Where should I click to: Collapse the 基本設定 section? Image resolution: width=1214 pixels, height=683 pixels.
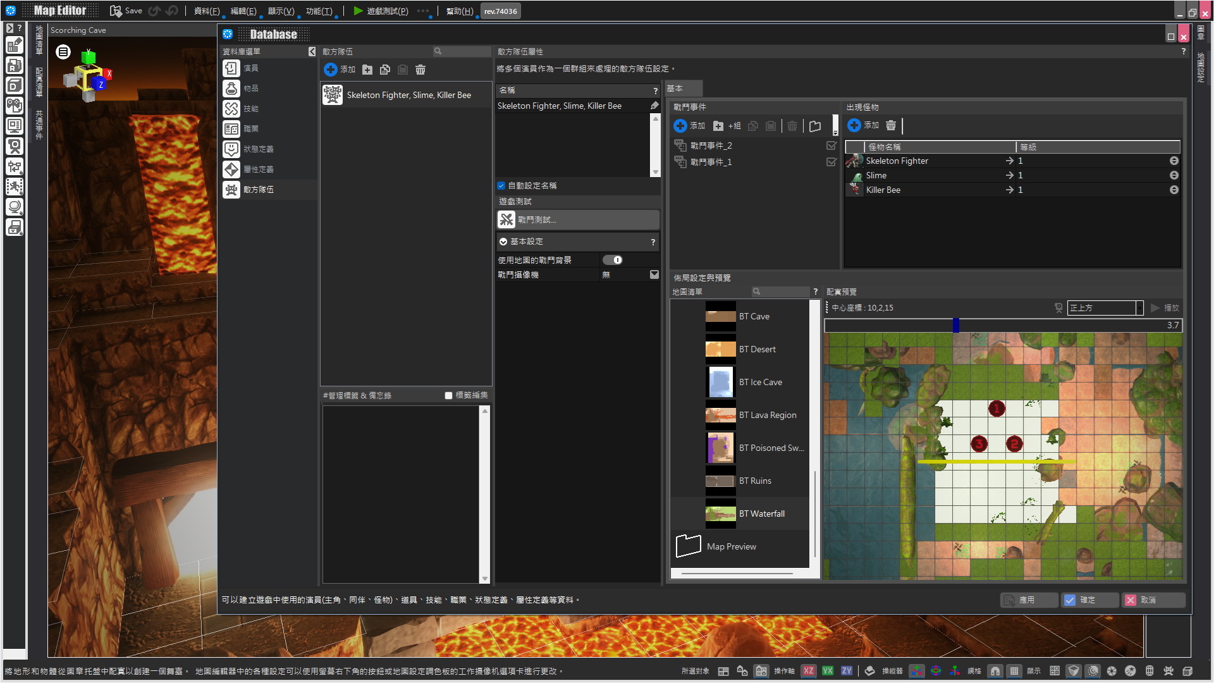pyautogui.click(x=503, y=242)
